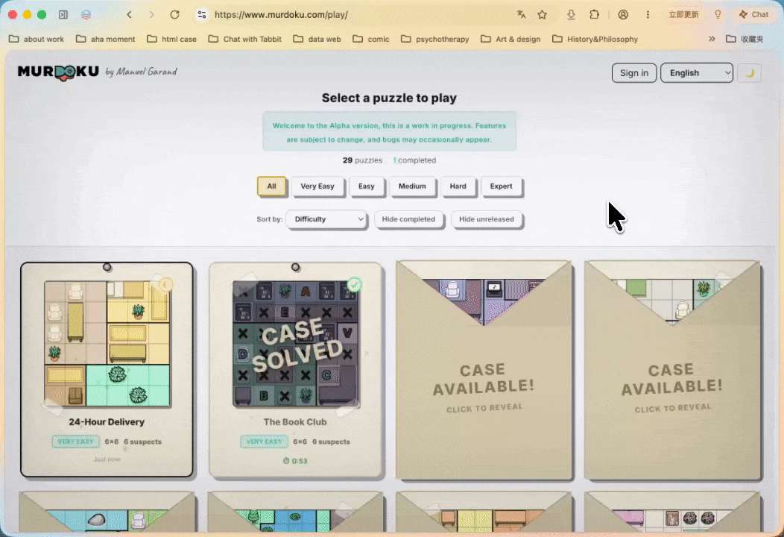Open browser three-dot menu
This screenshot has width=784, height=537.
click(648, 14)
